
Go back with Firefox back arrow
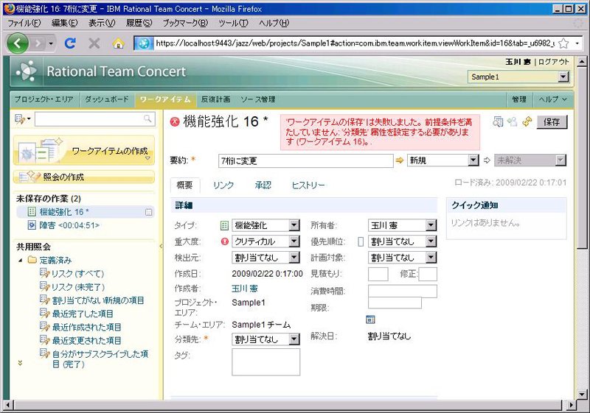tap(17, 43)
